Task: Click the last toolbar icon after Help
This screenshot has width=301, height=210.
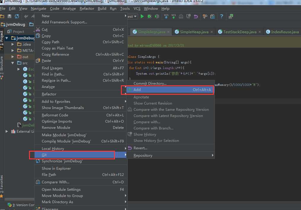Action: coord(231,17)
